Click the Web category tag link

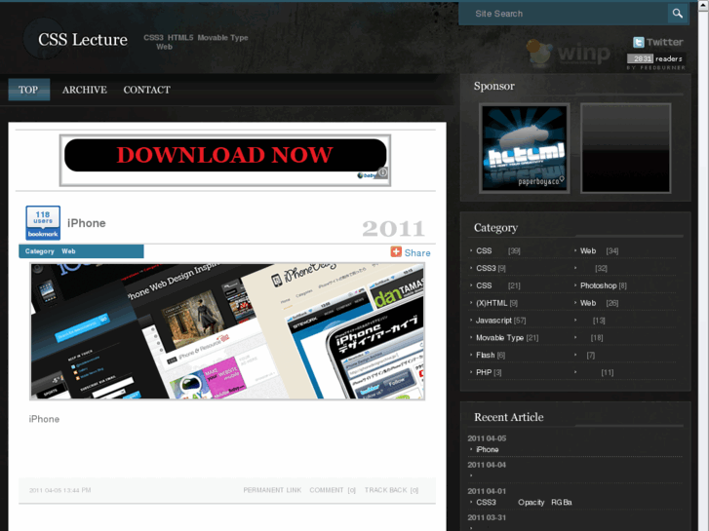pyautogui.click(x=68, y=251)
